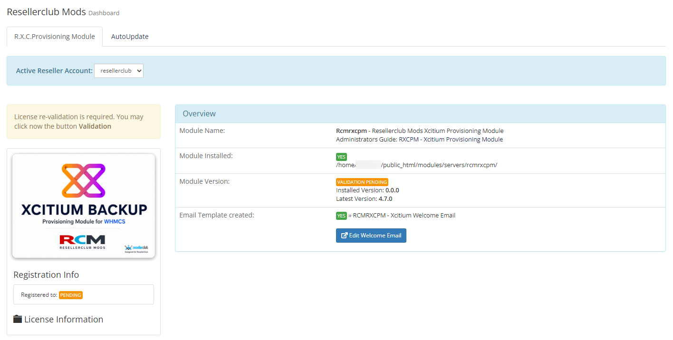Select the R.X.C.Provisioning Module tab

[x=55, y=37]
